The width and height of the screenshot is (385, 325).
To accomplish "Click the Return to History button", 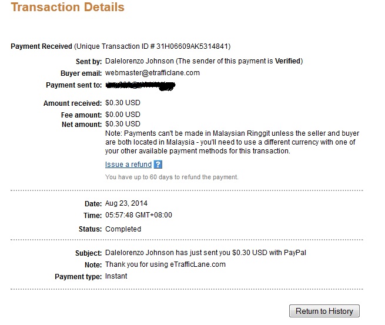I will tap(324, 311).
